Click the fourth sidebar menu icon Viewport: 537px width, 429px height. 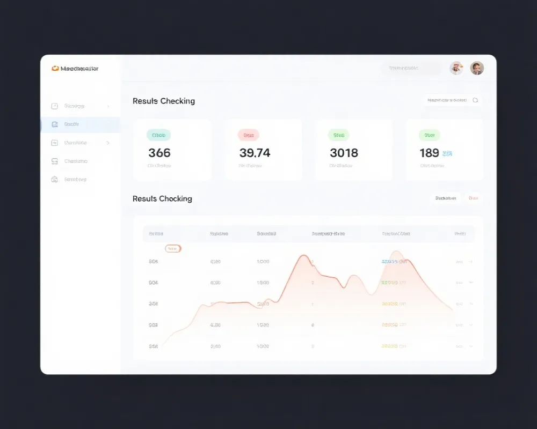pos(54,161)
